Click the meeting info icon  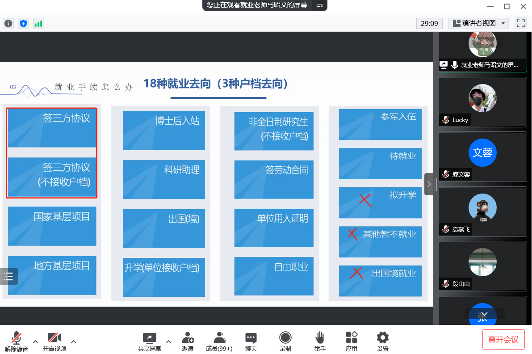click(8, 23)
